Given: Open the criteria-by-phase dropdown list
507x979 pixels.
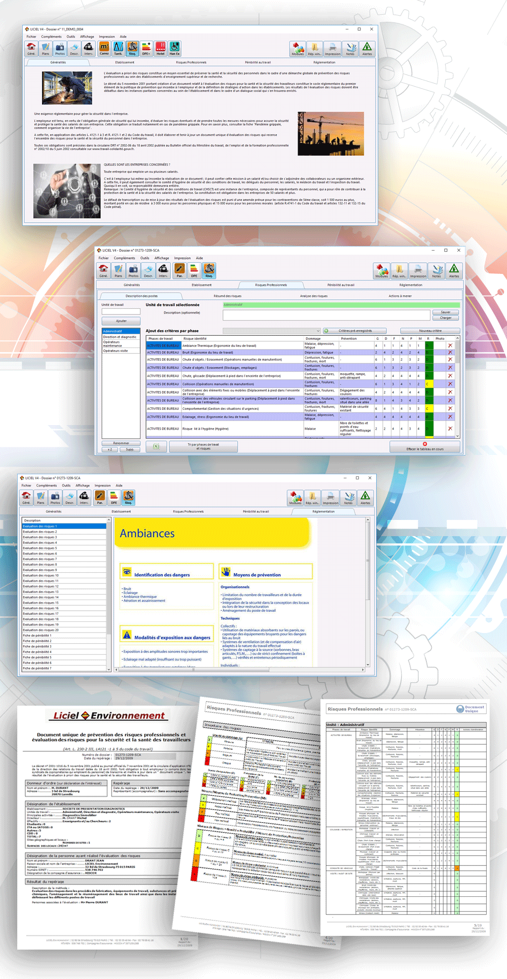Looking at the screenshot, I should point(271,331).
